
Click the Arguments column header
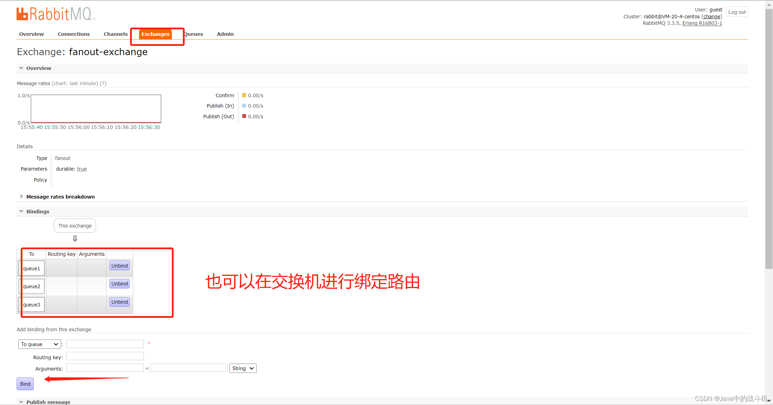(x=91, y=254)
